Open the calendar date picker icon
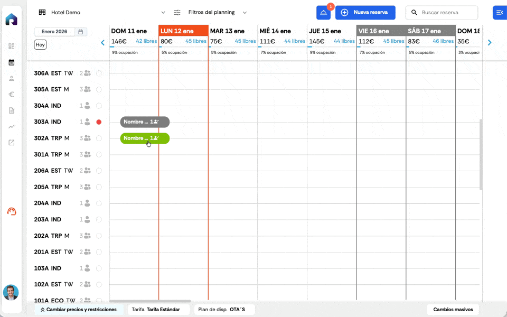 [x=81, y=32]
